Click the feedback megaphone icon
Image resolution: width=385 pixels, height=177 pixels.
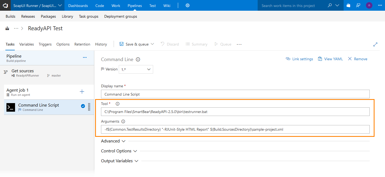[x=358, y=5]
